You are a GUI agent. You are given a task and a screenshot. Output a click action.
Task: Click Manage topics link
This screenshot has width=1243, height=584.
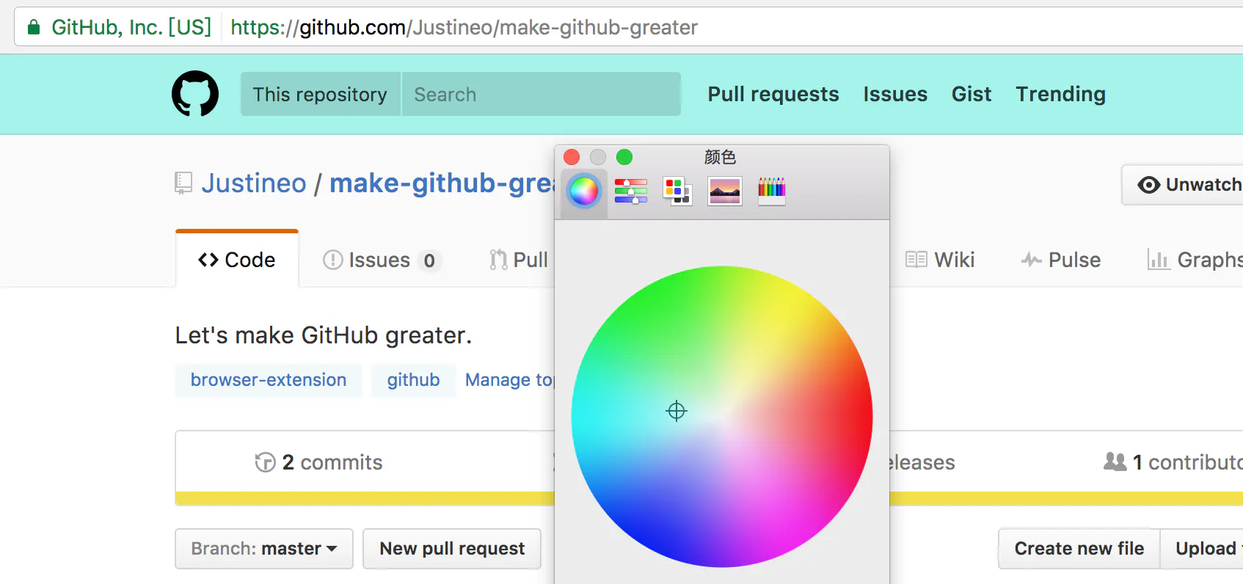[509, 380]
